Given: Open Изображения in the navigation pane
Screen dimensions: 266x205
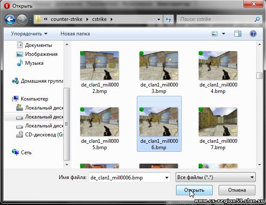Looking at the screenshot, I should [x=41, y=54].
